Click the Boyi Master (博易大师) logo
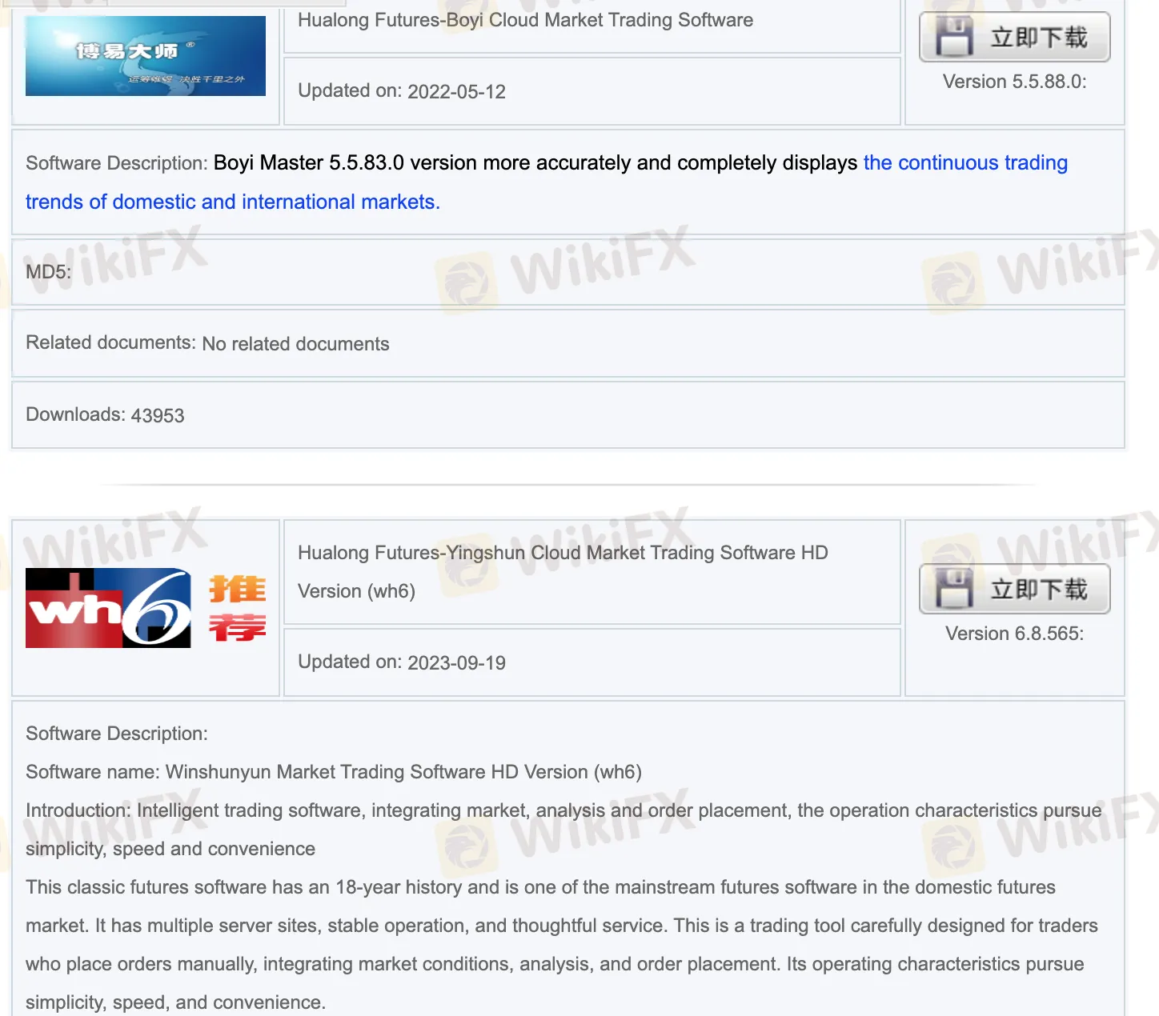Image resolution: width=1159 pixels, height=1016 pixels. [145, 55]
